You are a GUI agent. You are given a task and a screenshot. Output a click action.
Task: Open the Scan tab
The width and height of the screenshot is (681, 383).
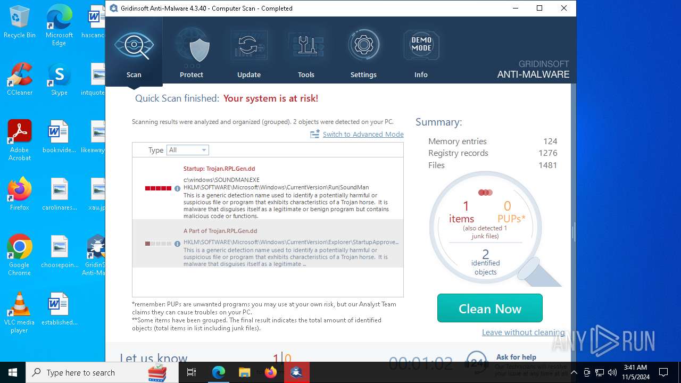point(134,52)
